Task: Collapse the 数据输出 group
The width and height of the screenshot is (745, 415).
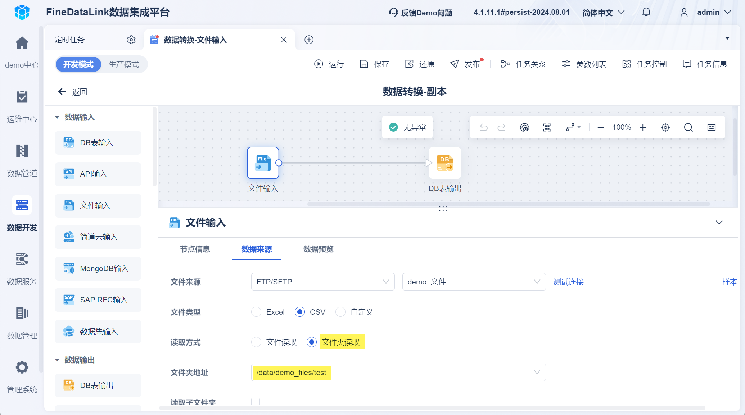Action: point(57,360)
